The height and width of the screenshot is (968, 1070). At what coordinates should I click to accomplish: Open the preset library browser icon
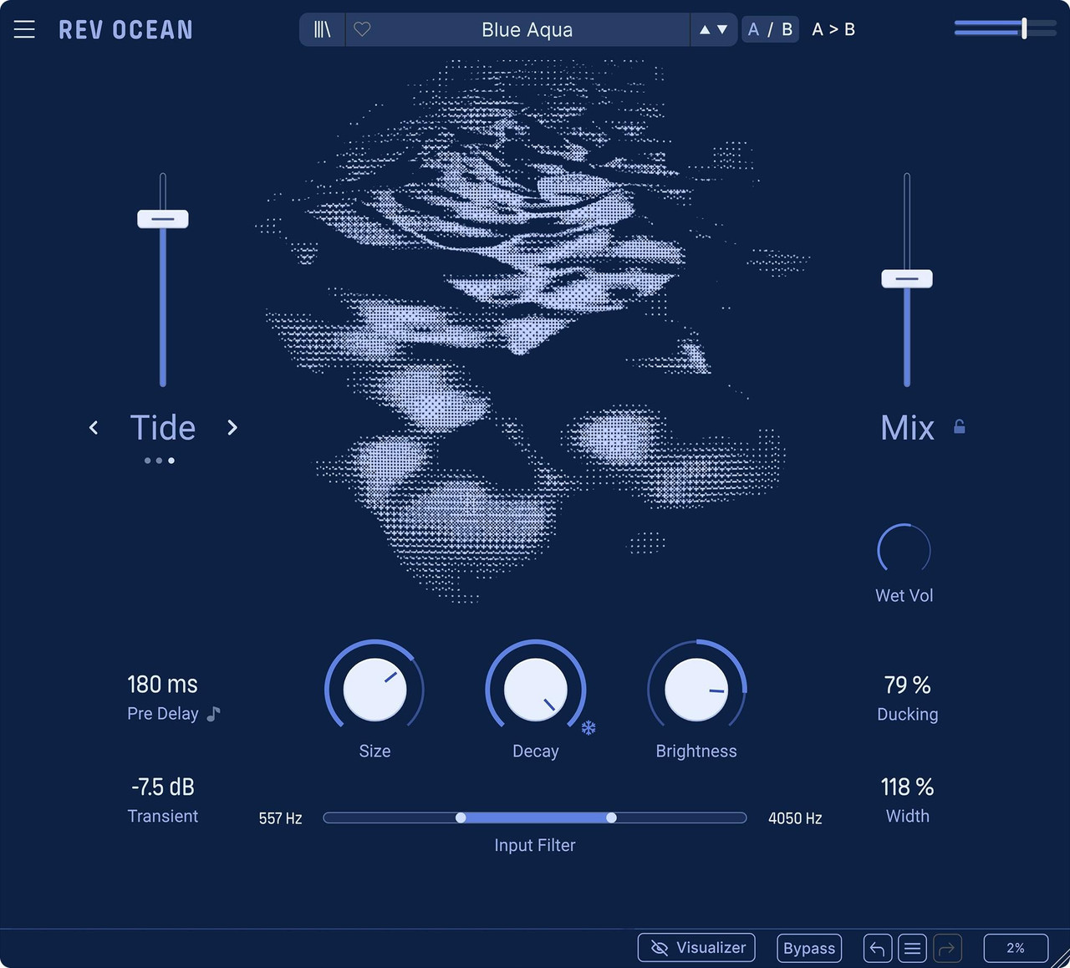click(x=323, y=30)
